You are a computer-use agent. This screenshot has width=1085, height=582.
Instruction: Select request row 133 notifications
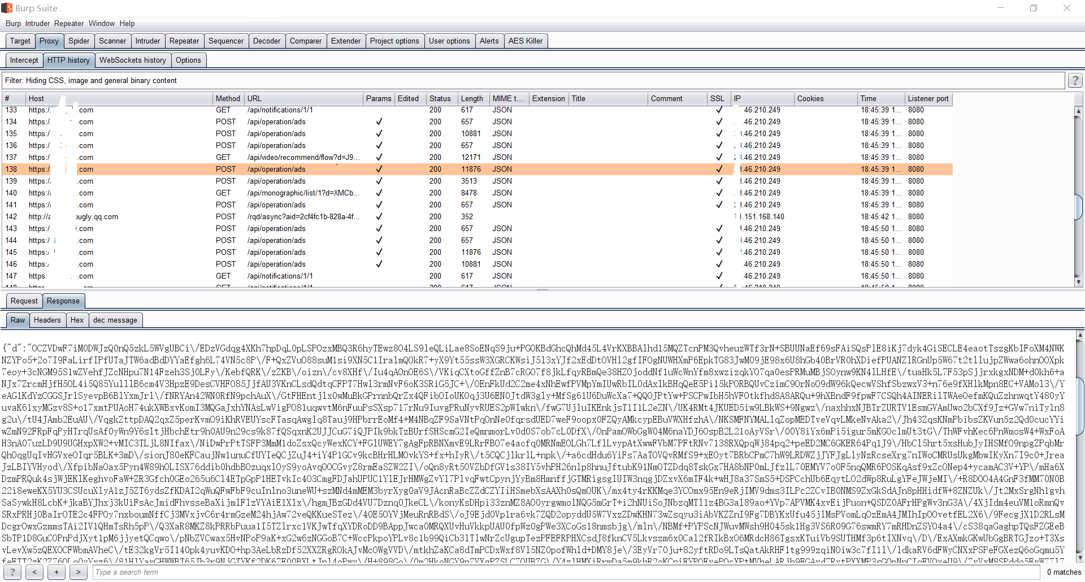pos(478,110)
